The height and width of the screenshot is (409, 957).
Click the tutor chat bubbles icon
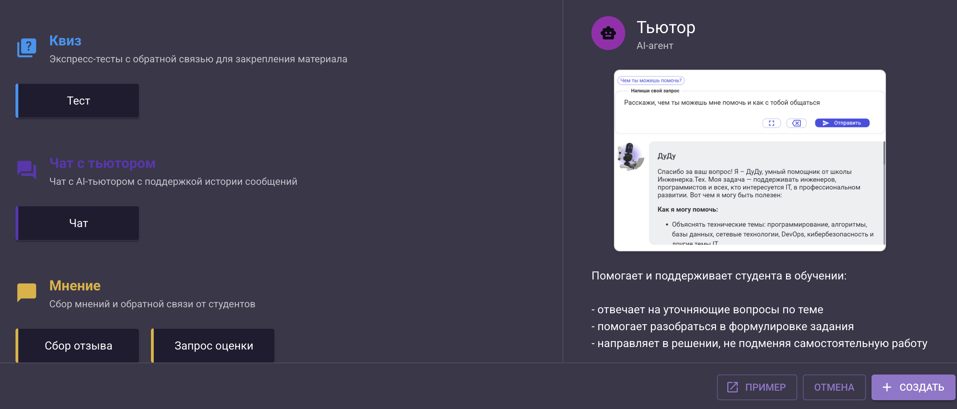[27, 170]
